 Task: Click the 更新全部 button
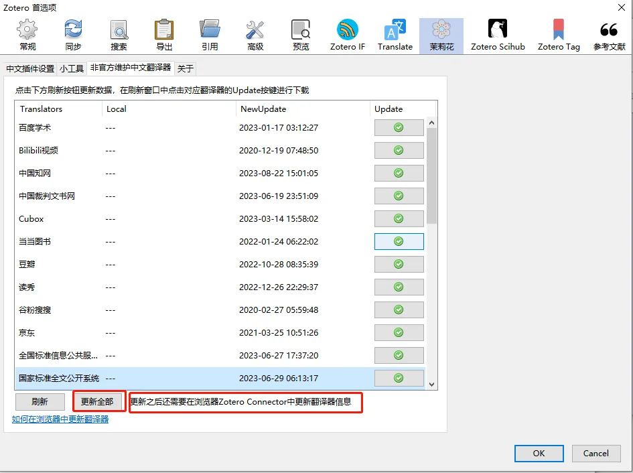(97, 401)
